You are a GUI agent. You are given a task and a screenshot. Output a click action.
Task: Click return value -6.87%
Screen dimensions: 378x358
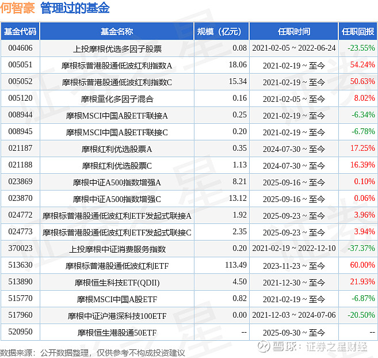click(363, 298)
